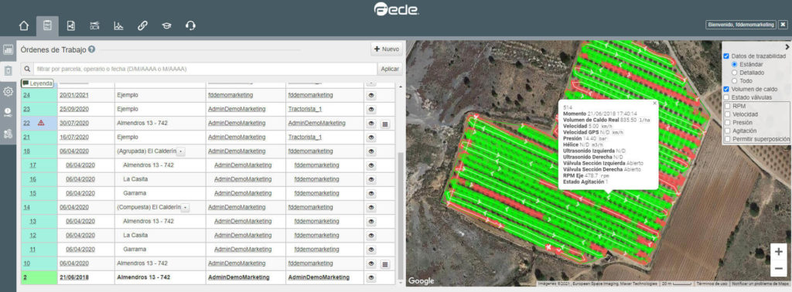
Task: Open the work orders tab in top bar
Action: (x=47, y=26)
